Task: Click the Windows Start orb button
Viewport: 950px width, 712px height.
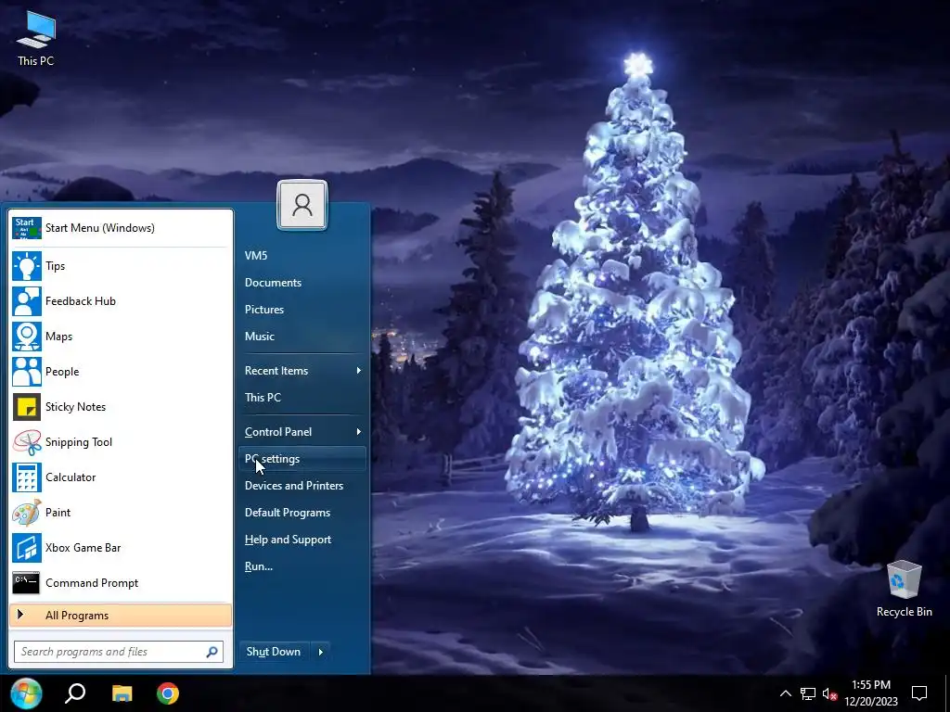Action: [25, 693]
